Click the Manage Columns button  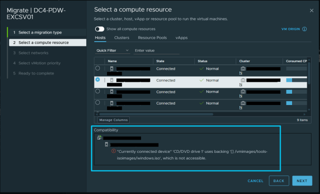113,120
